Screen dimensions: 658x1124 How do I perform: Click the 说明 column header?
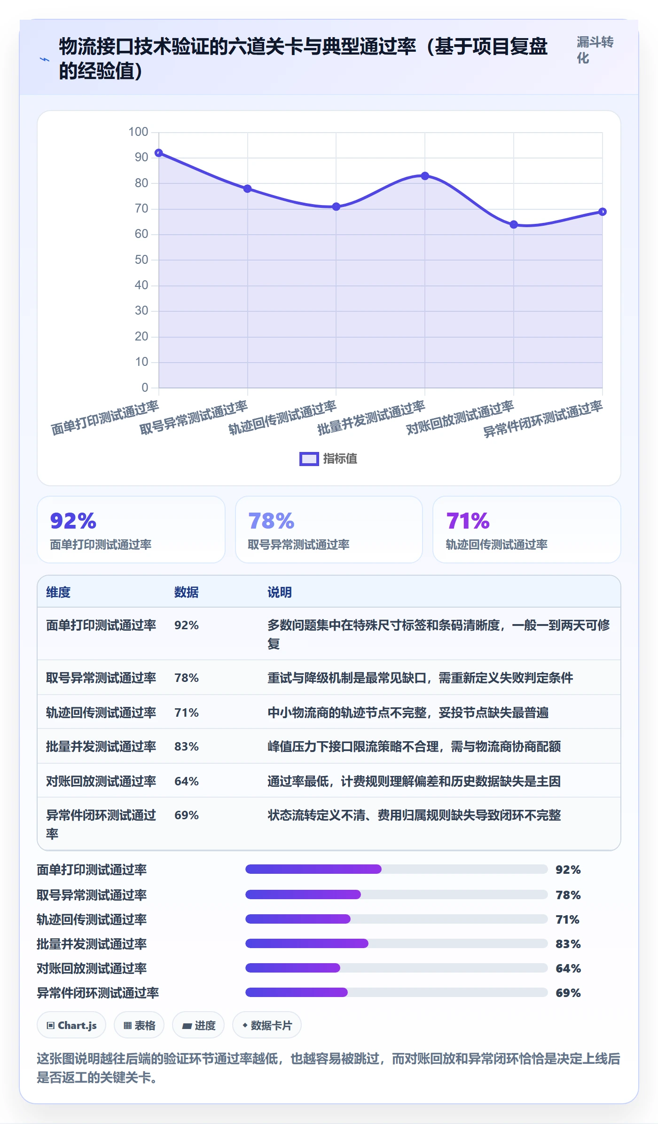[280, 592]
